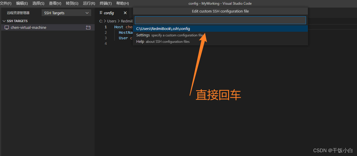
Task: Close the config tab
Action: (125, 13)
